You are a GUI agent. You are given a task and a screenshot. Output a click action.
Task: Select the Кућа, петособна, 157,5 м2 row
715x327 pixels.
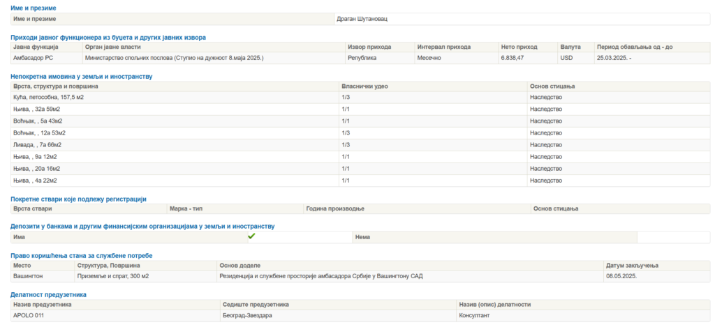tap(360, 98)
